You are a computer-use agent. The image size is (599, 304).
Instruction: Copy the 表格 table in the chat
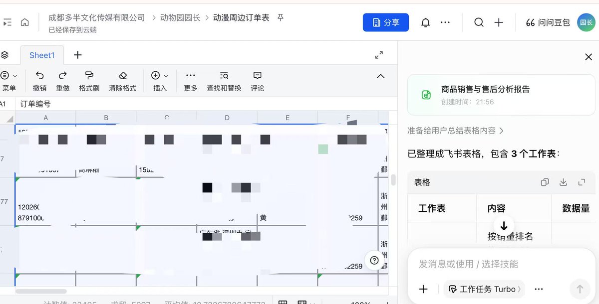(545, 182)
